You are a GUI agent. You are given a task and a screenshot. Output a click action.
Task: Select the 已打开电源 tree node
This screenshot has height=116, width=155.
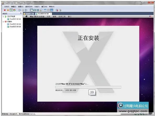pyautogui.click(x=11, y=16)
